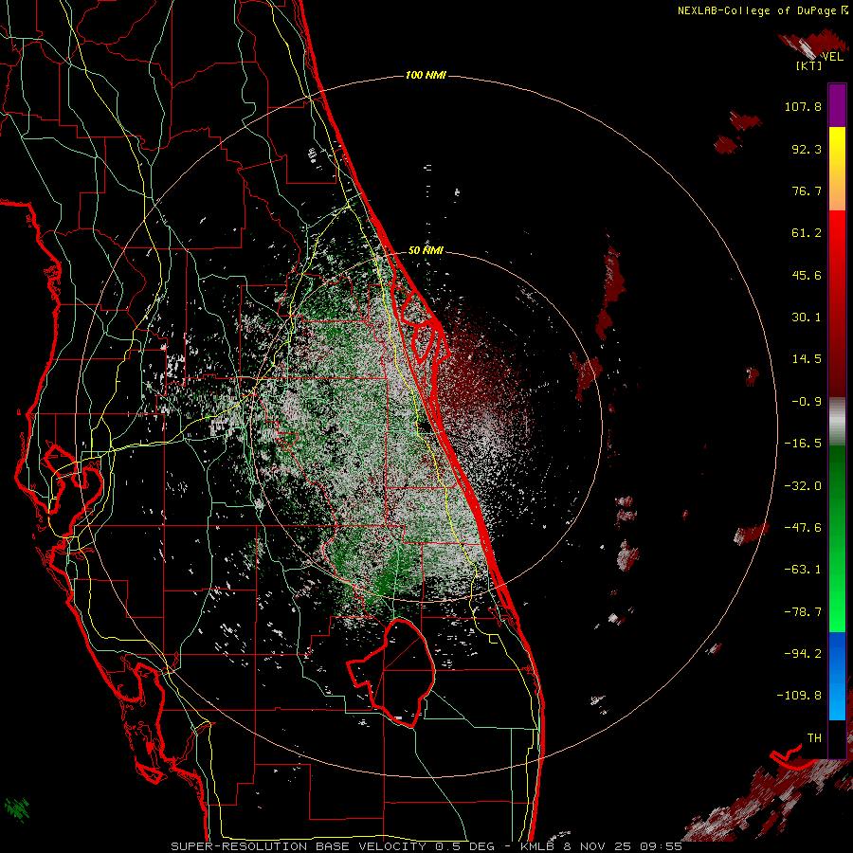853x853 pixels.
Task: Click the -78.7 legend value
Action: pos(803,612)
